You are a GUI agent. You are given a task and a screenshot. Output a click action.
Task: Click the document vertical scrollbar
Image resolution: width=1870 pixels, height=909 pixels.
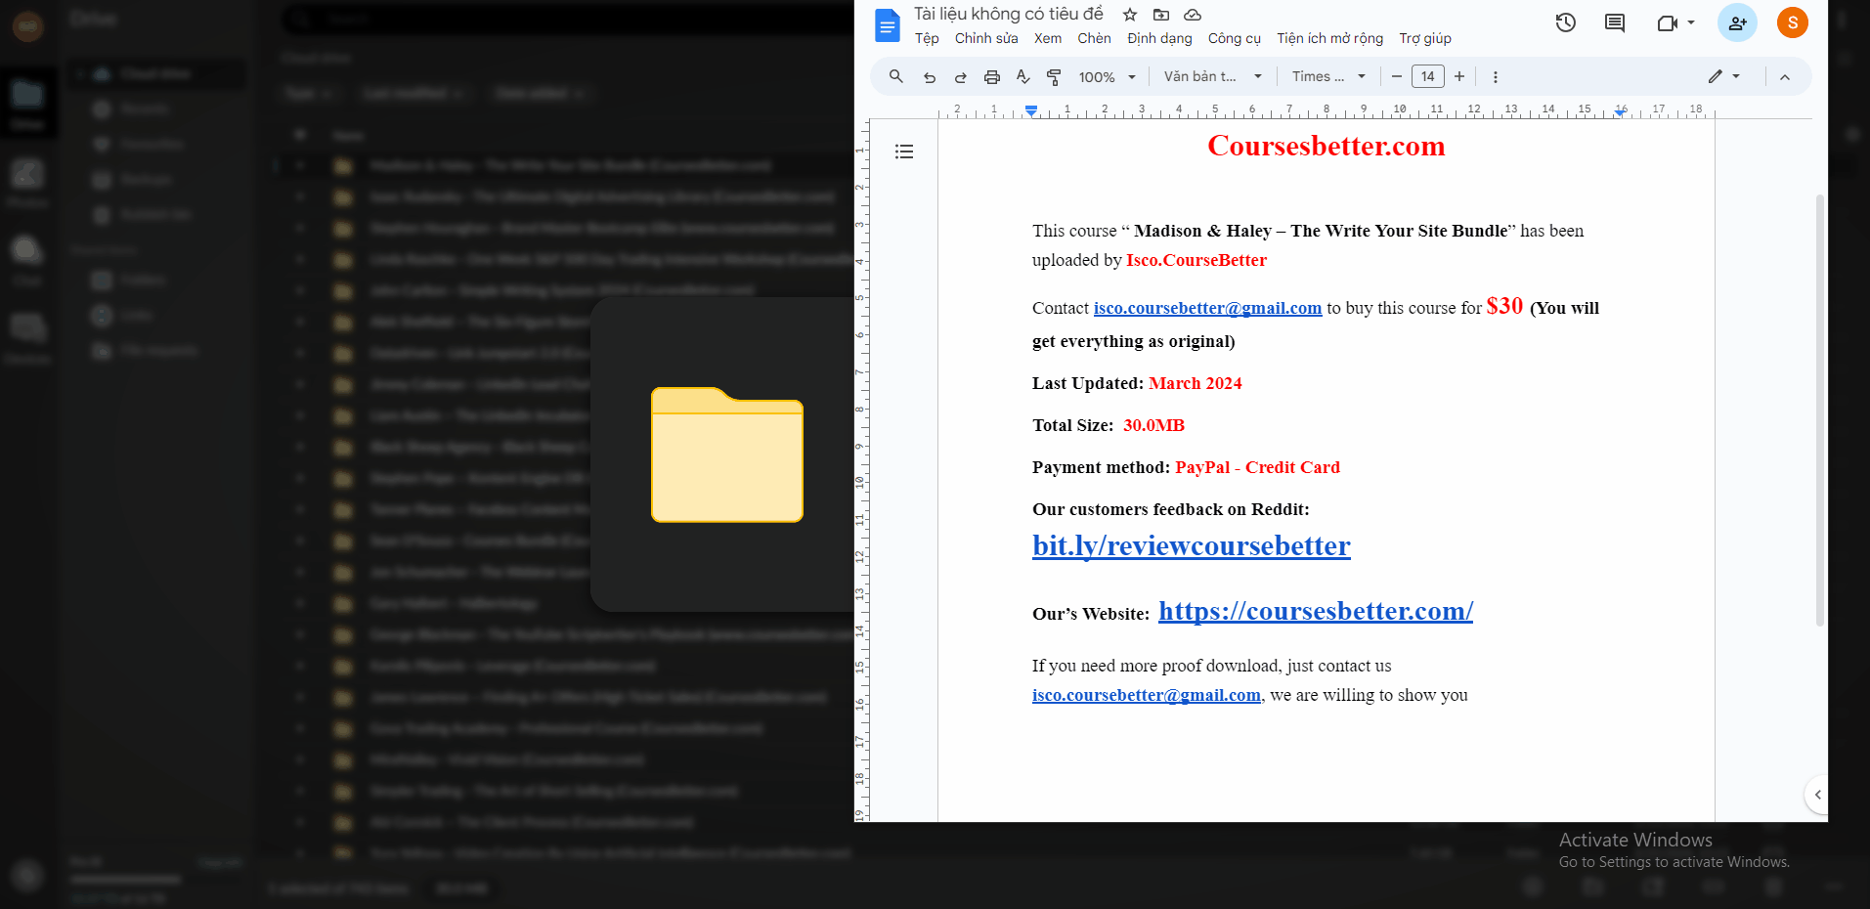(1819, 411)
